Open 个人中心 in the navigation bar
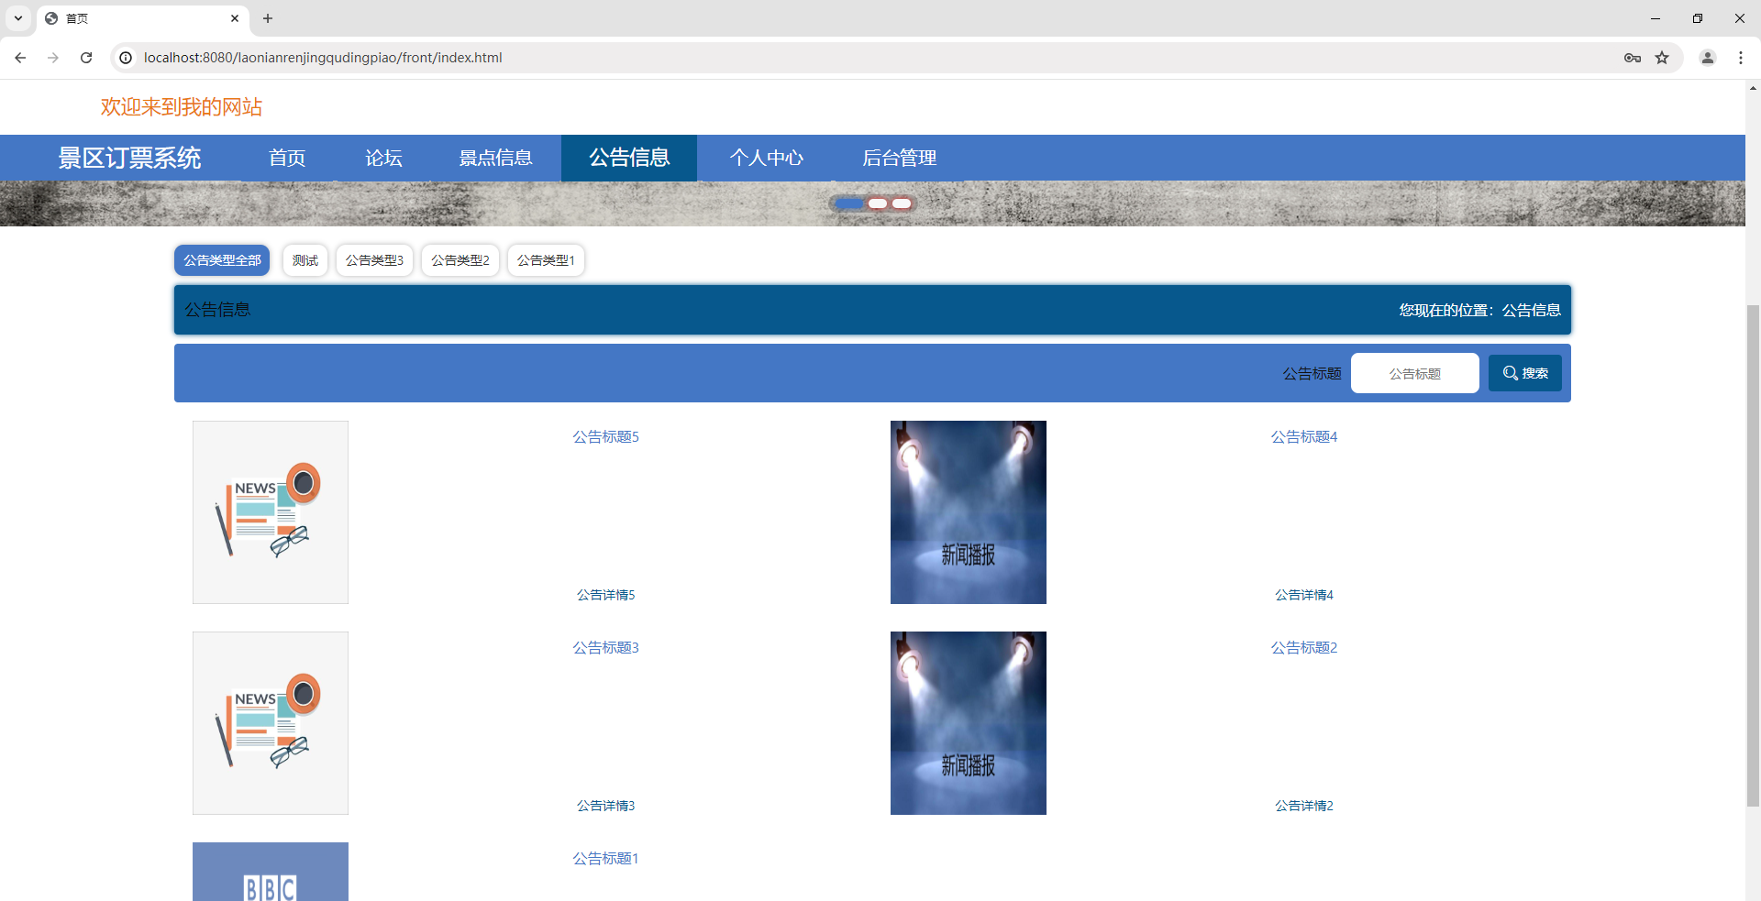1761x901 pixels. 767,158
